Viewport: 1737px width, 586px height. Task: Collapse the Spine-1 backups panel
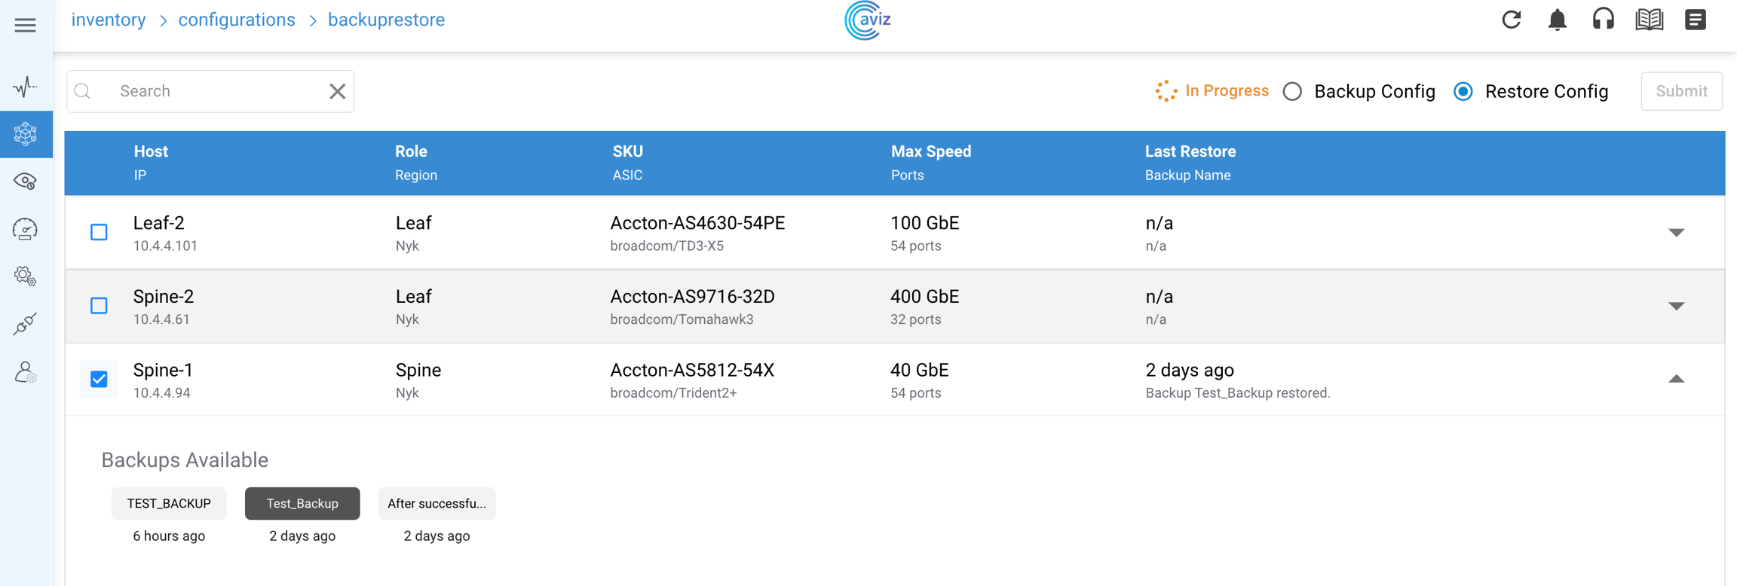click(1676, 379)
